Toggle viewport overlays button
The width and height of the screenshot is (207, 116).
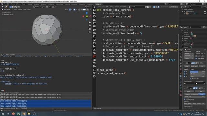[74, 10]
